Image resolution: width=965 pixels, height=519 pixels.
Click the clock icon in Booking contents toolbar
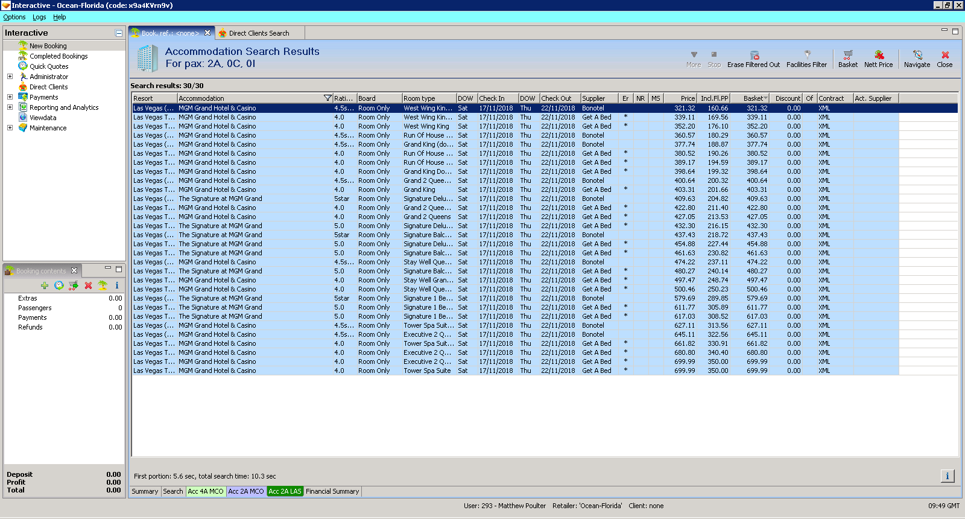[x=59, y=285]
